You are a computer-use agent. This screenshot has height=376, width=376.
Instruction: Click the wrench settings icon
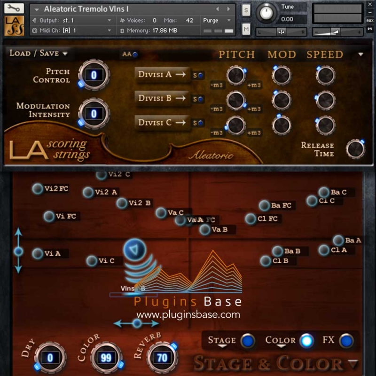(14, 8)
